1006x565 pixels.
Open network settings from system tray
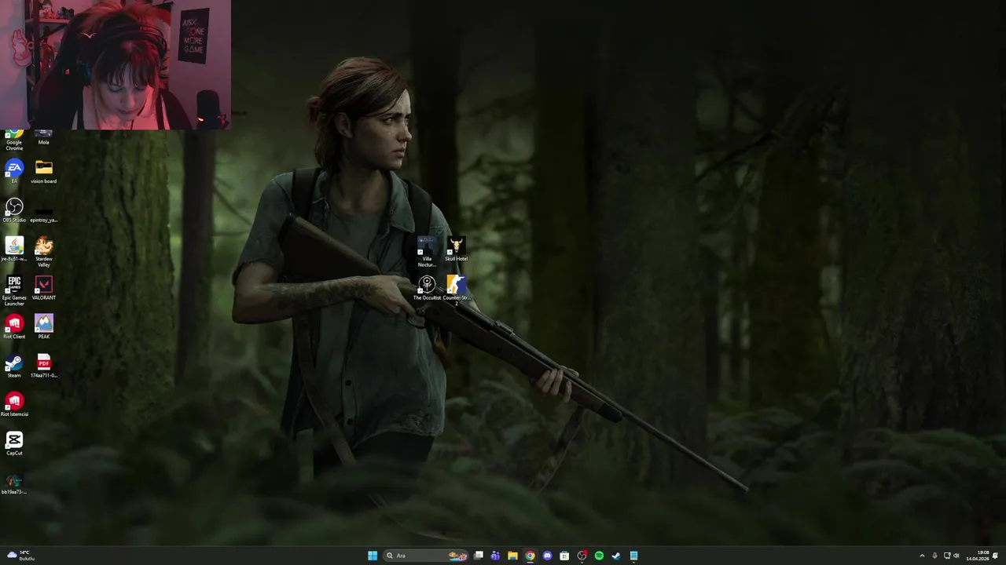[947, 556]
